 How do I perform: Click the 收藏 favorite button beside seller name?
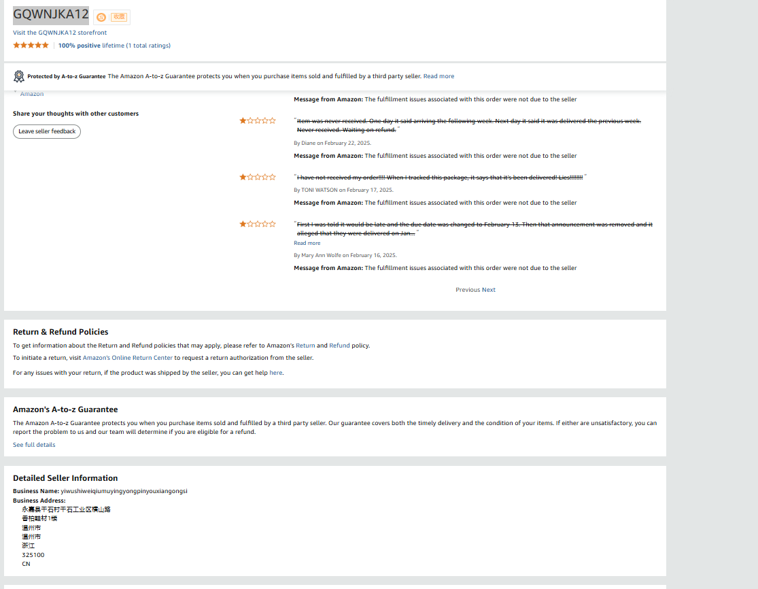(119, 17)
